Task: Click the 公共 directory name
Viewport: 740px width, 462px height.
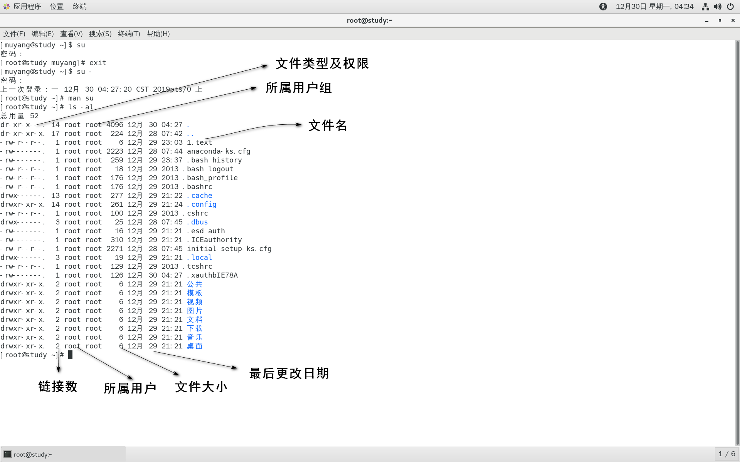Action: 195,284
